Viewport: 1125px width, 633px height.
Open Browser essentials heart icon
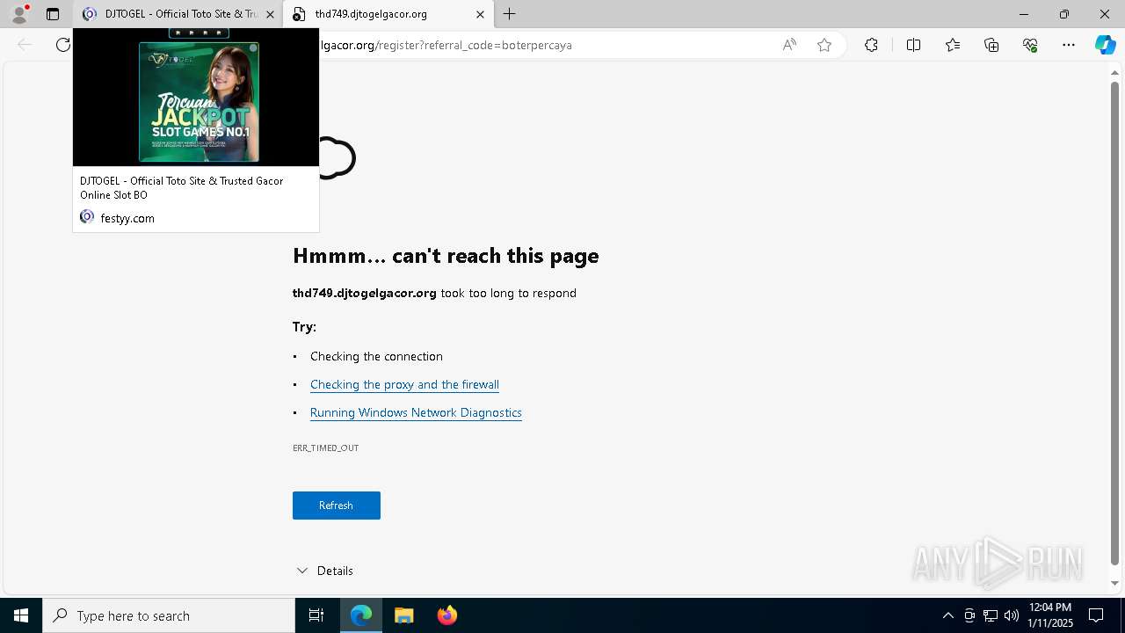(x=1030, y=45)
